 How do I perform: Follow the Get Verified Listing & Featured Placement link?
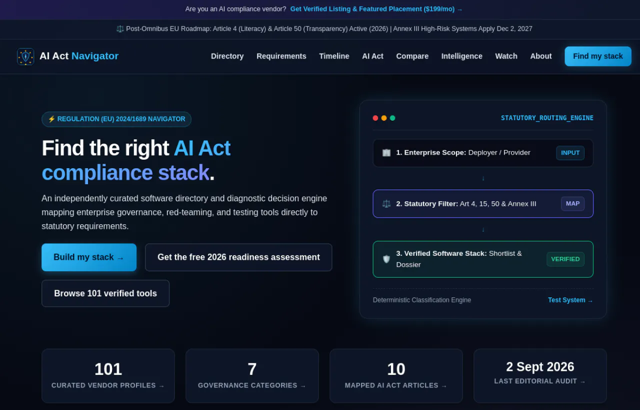click(x=376, y=9)
